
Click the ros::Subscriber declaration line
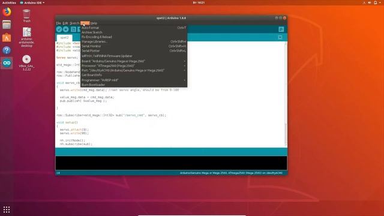click(111, 115)
